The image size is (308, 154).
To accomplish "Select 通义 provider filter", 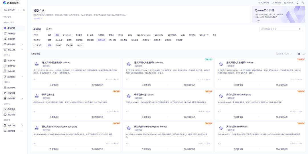I will pos(57,35).
